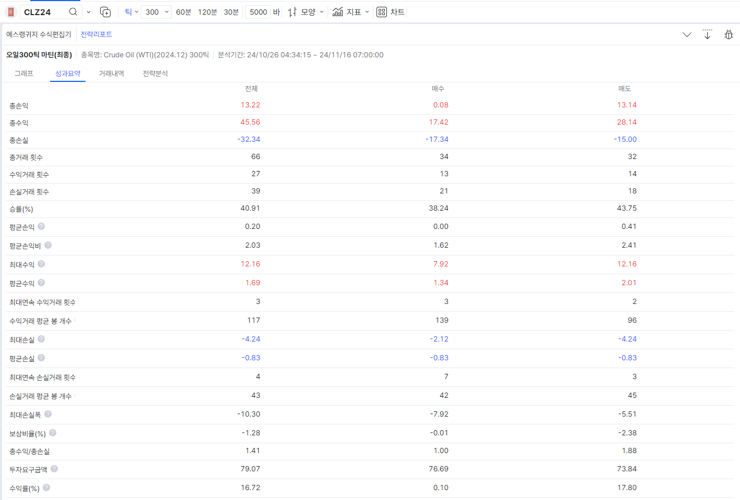Click the 5000 bar count field
Image resolution: width=740 pixels, height=500 pixels.
pos(258,12)
